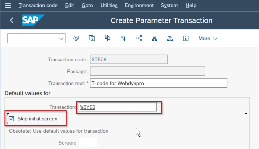This screenshot has width=259, height=149.
Task: Expand the More toolbar options
Action: pos(208,38)
